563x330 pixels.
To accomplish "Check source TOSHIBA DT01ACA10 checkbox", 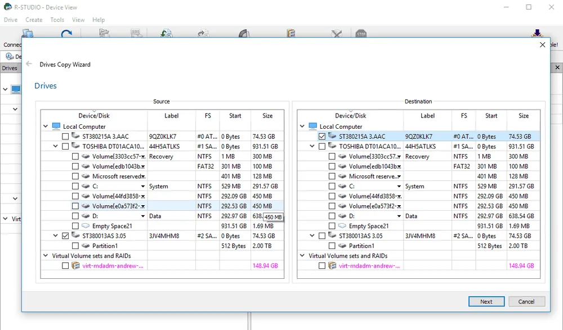I will [x=65, y=146].
